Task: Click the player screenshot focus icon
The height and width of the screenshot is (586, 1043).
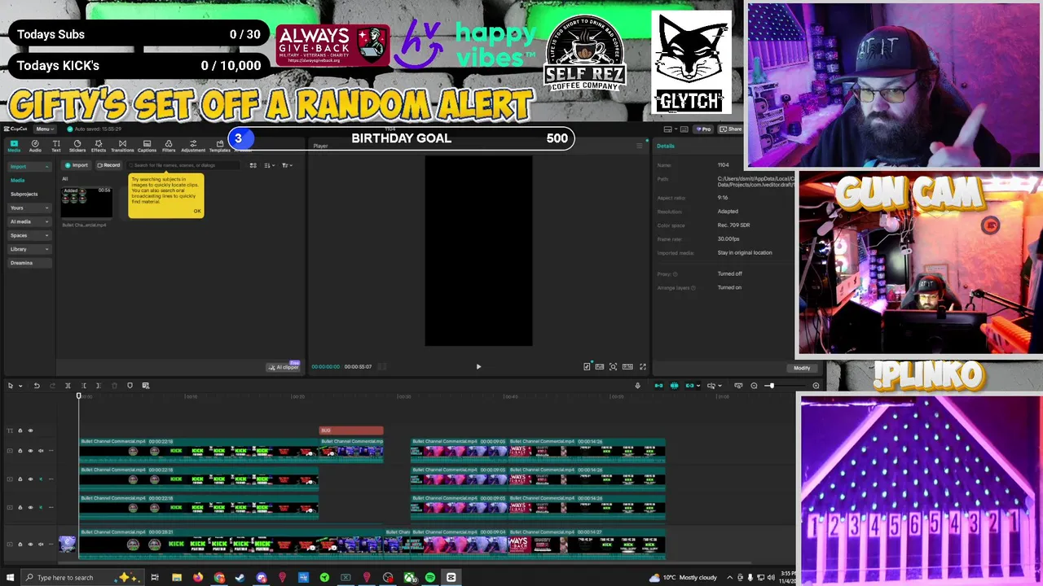Action: tap(614, 367)
